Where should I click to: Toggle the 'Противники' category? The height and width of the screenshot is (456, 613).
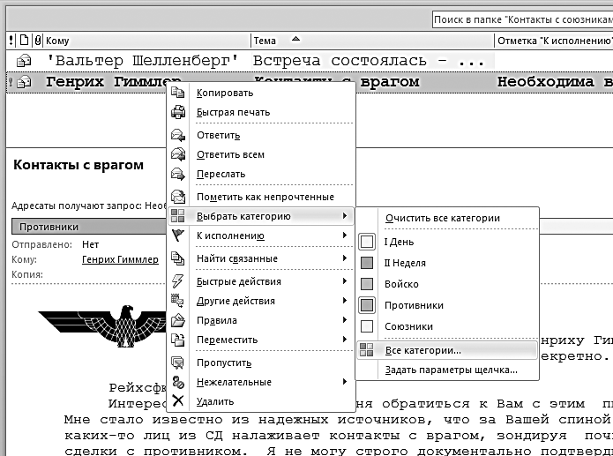point(368,305)
